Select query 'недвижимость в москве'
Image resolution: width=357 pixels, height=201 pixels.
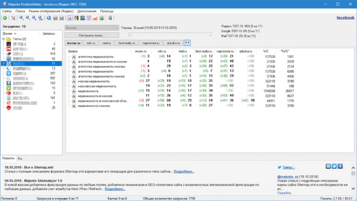(95, 96)
